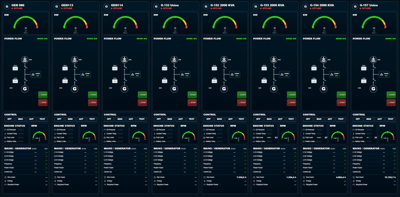Click the run hours value 1.294,4 h

(291, 177)
